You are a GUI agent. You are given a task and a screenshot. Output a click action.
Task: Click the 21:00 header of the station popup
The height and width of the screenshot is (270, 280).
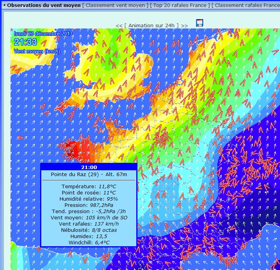tap(89, 167)
